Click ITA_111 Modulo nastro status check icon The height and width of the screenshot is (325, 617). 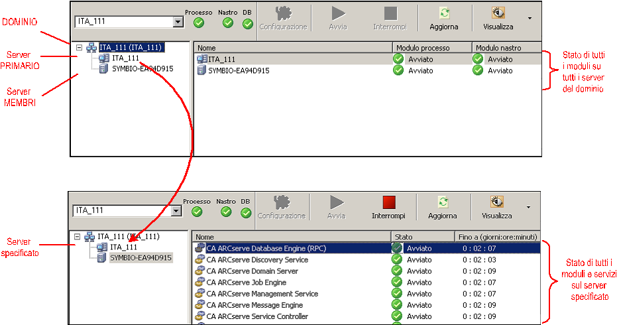478,59
